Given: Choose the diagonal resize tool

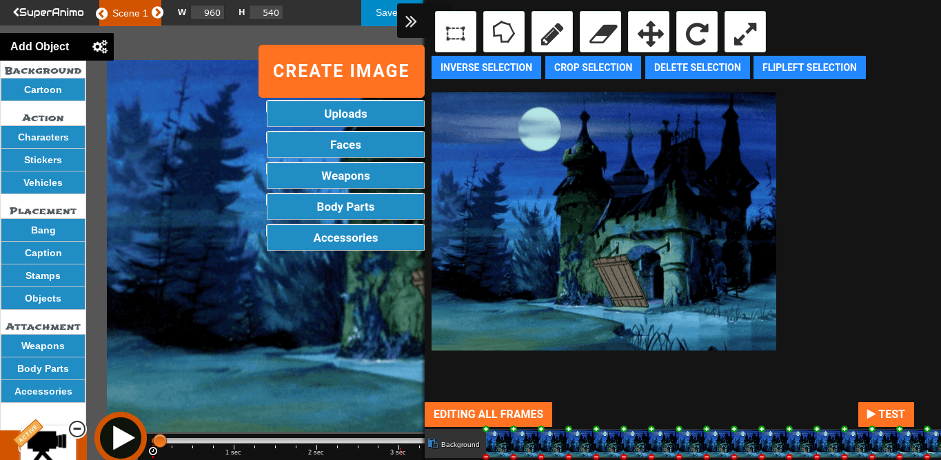Looking at the screenshot, I should [x=745, y=32].
